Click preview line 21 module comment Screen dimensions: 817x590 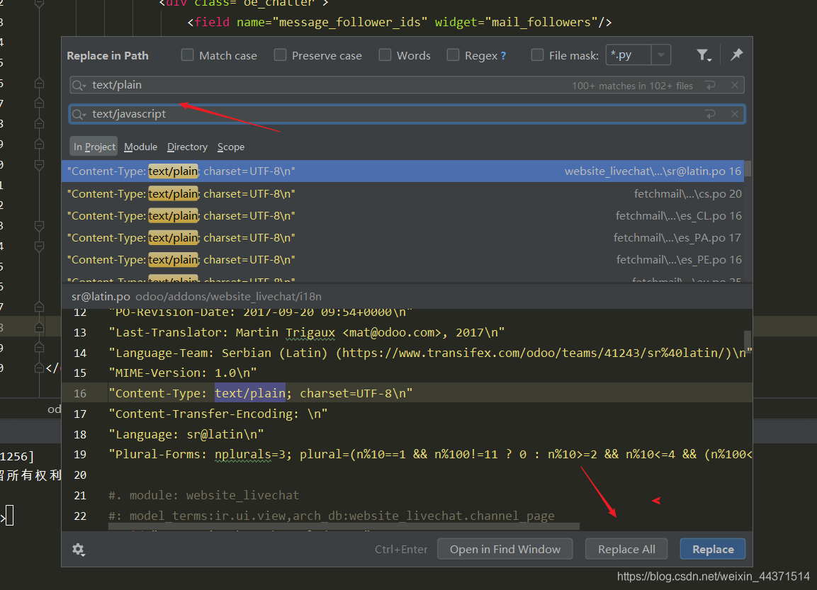tap(204, 495)
